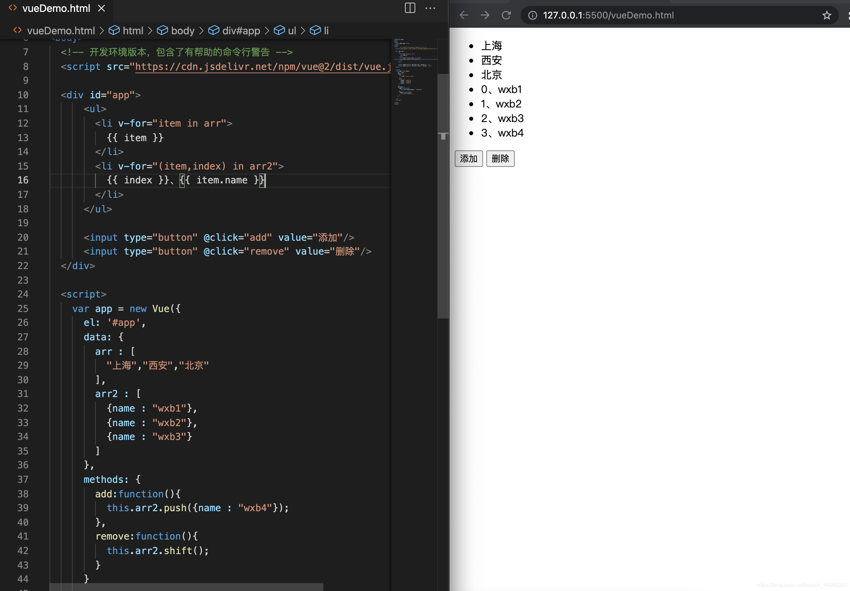
Task: Click the browser forward arrow
Action: [x=485, y=15]
